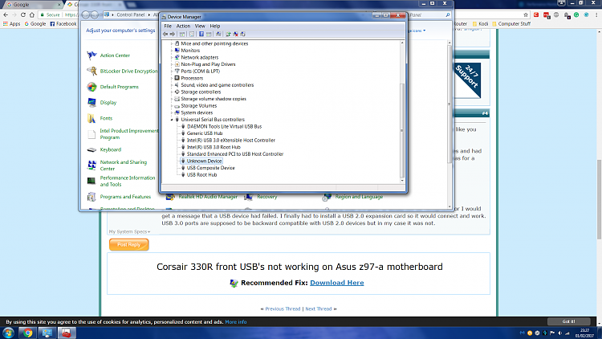Click the blue Help icon in Device Manager toolbar
Screen dimensions: 602x339
(201, 35)
